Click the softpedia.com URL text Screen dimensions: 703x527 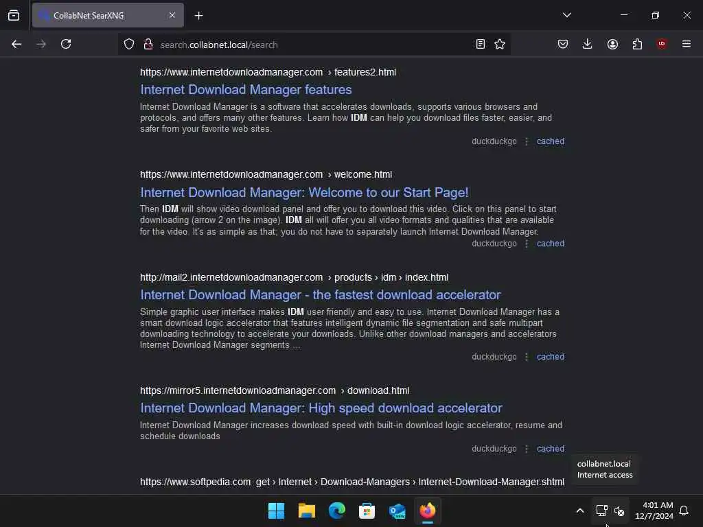tap(352, 482)
